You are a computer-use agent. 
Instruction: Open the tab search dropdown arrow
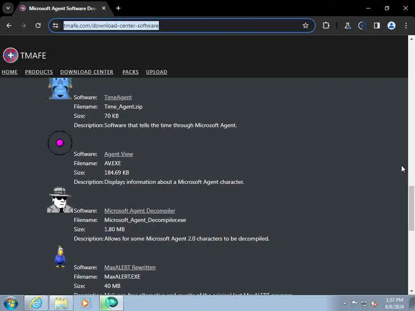click(x=8, y=8)
